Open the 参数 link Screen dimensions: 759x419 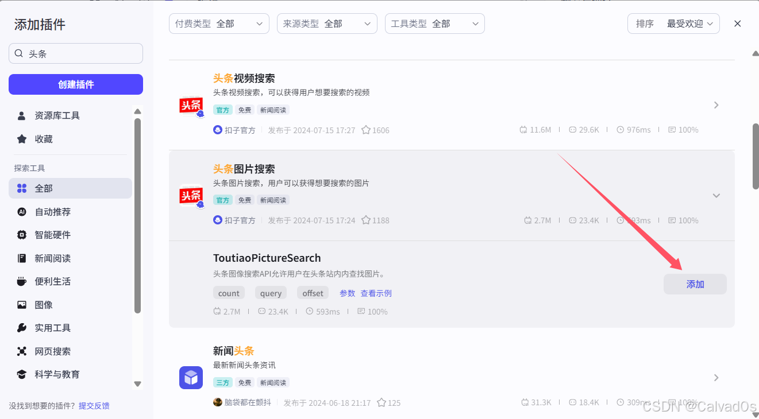(348, 293)
